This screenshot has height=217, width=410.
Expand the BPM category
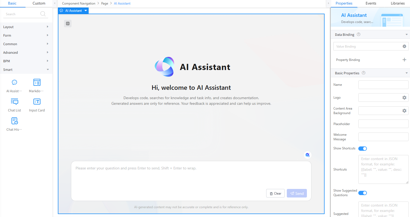point(26,61)
